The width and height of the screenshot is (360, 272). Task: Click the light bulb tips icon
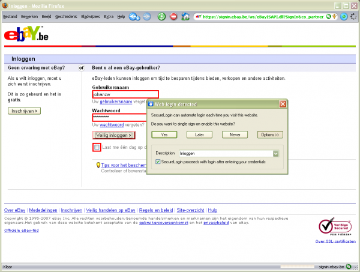[98, 165]
